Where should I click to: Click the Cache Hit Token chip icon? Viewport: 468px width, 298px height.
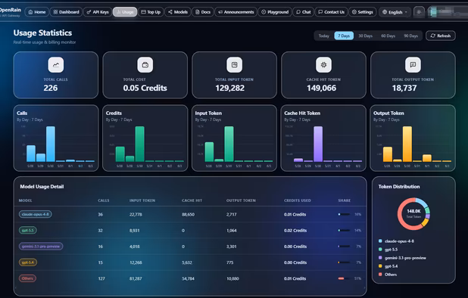[x=323, y=64]
